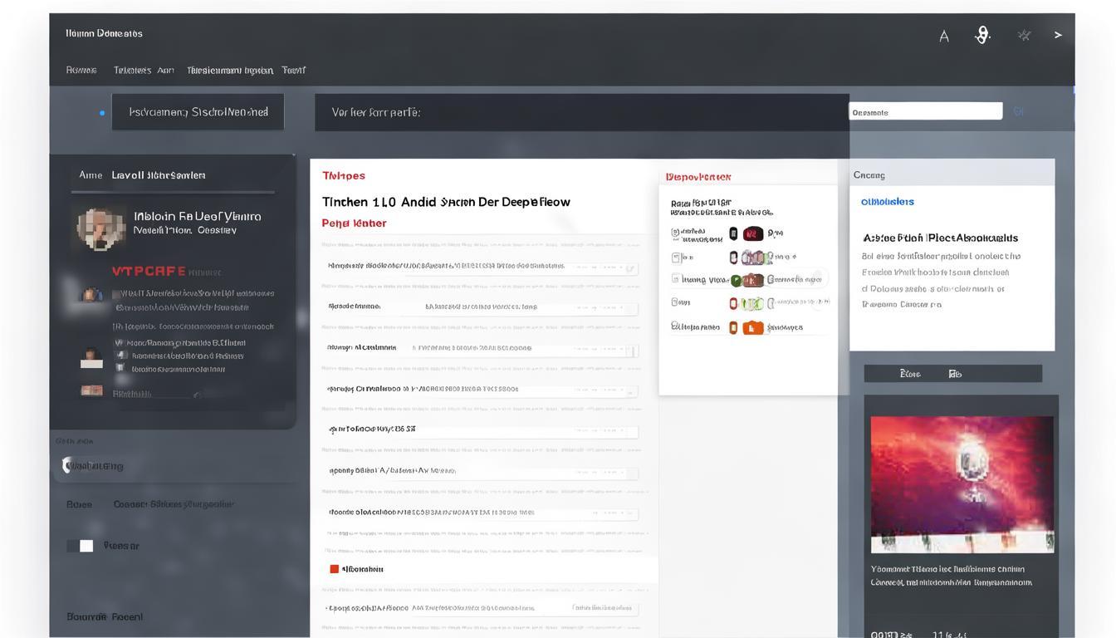The width and height of the screenshot is (1116, 638).
Task: Click the red square checkbox in the main list
Action: pyautogui.click(x=334, y=569)
